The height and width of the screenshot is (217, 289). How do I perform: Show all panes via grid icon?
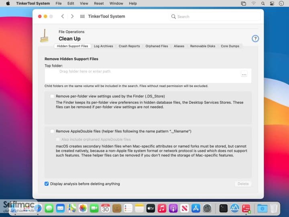click(82, 16)
